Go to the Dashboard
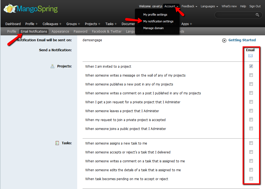 (x=13, y=24)
